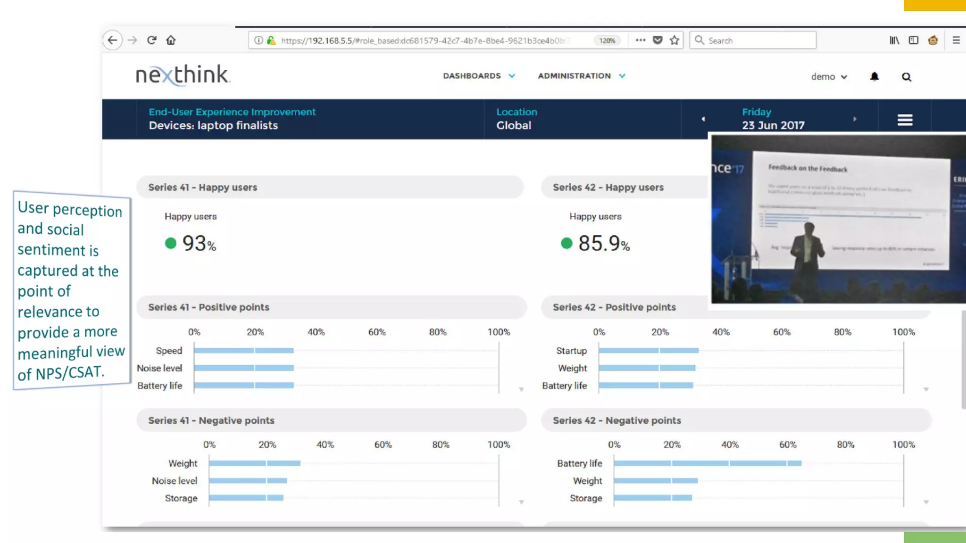This screenshot has height=543, width=966.
Task: Click the Nexthink search magnifier icon
Action: click(906, 77)
